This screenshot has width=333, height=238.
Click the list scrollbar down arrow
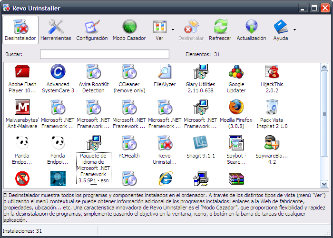click(324, 184)
